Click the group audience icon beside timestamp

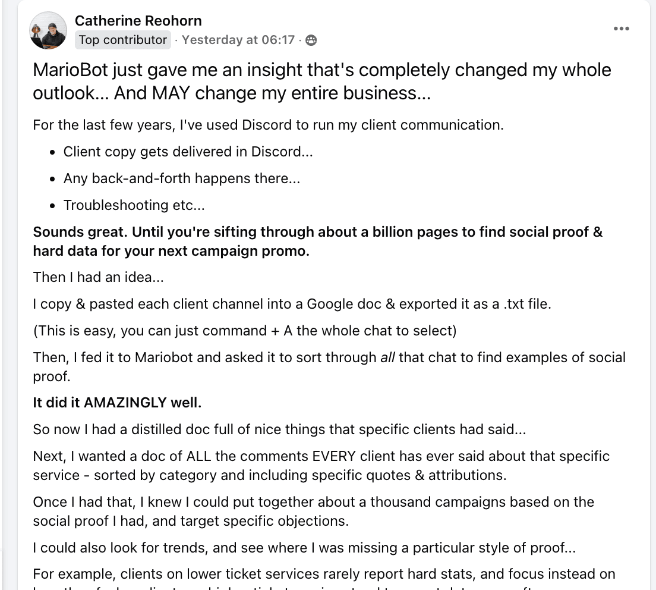tap(311, 40)
